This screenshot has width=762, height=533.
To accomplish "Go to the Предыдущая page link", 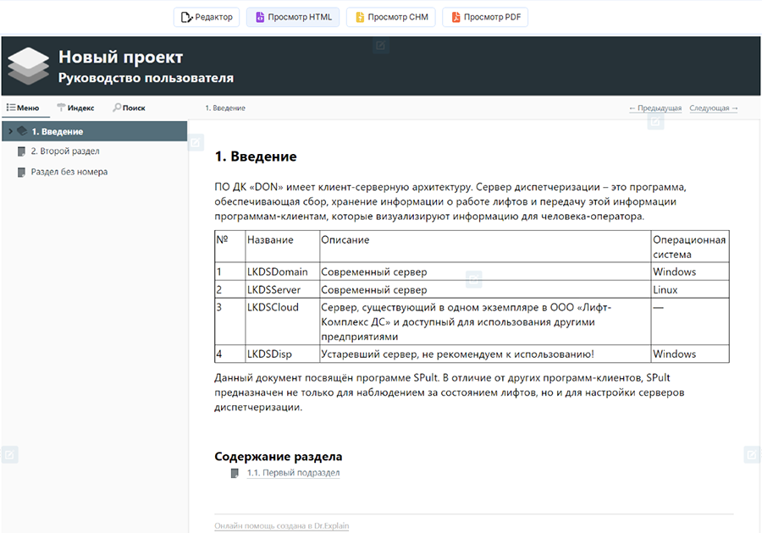I will 655,108.
